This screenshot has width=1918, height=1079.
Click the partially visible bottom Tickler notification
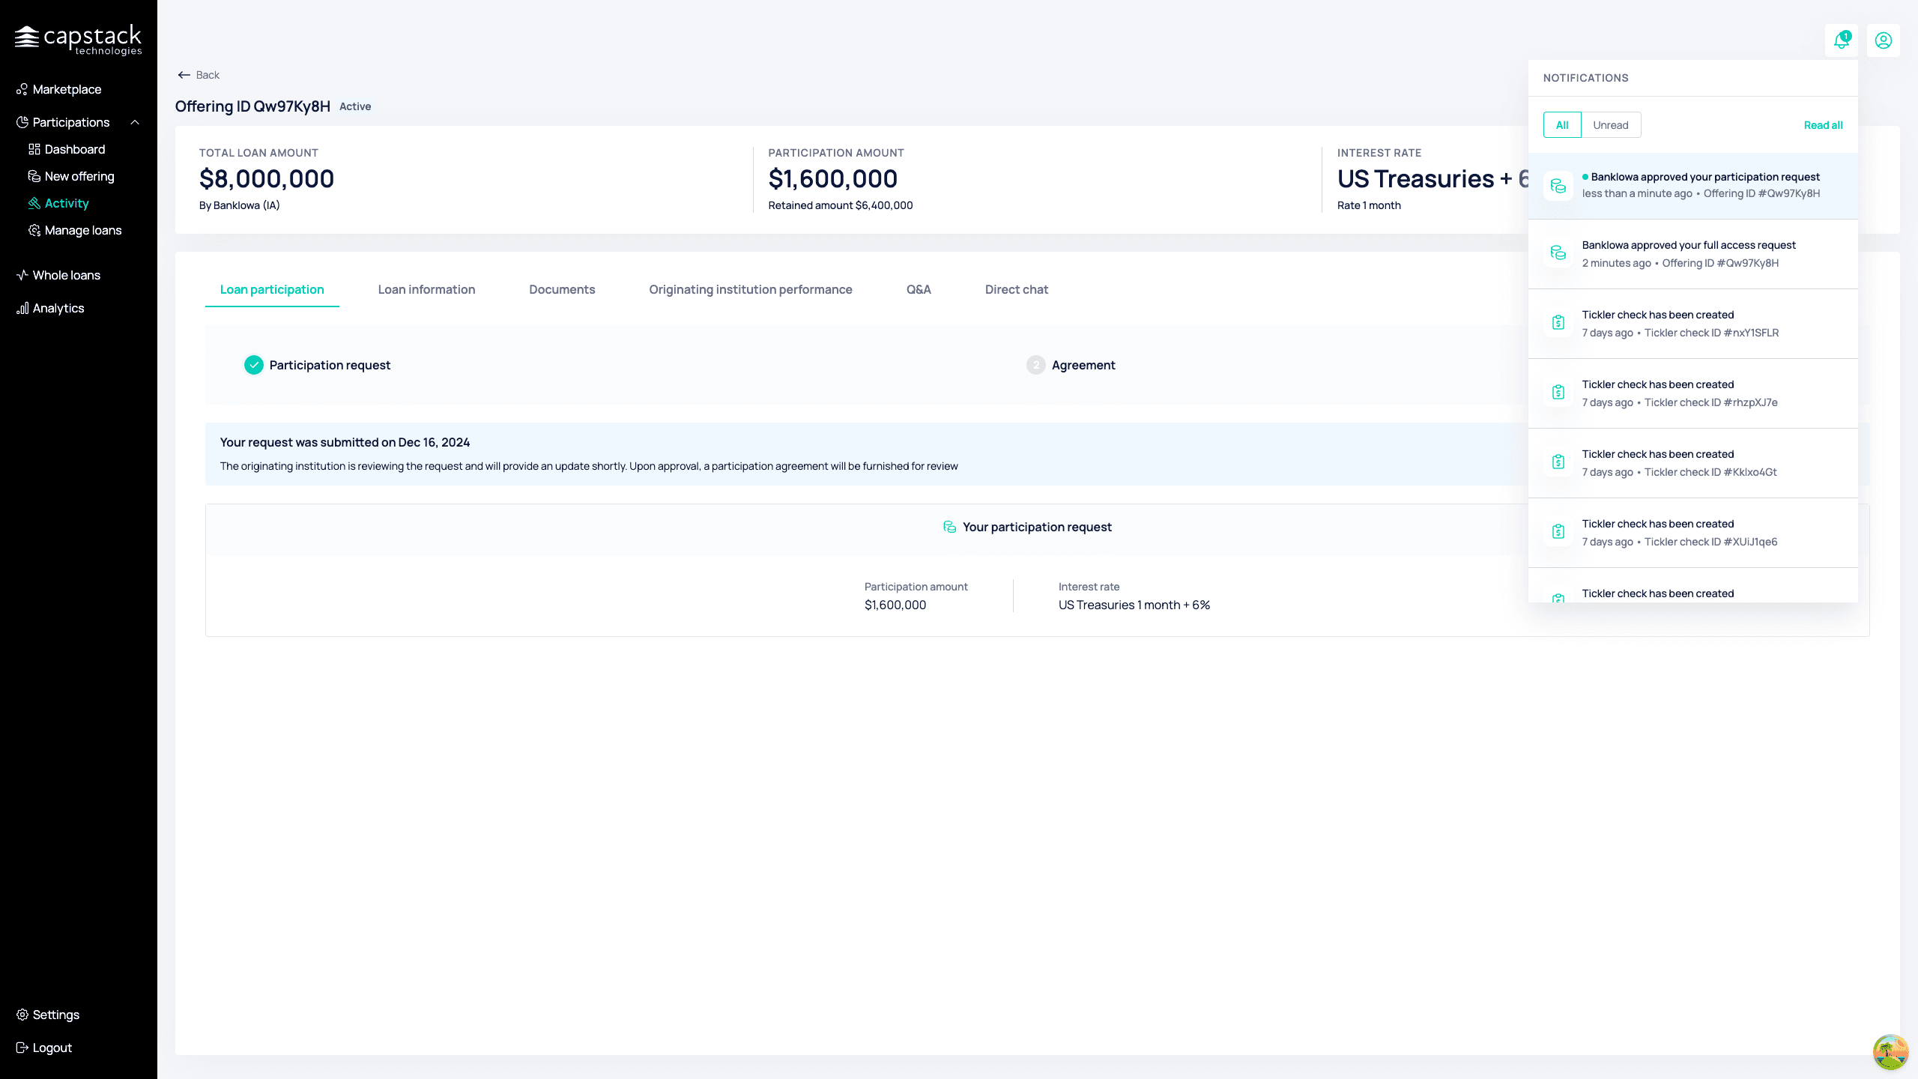coord(1693,585)
